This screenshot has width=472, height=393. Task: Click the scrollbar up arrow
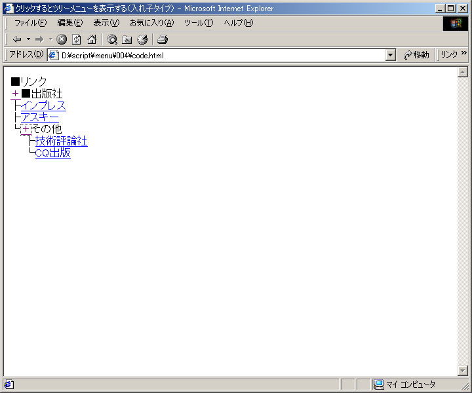(462, 72)
